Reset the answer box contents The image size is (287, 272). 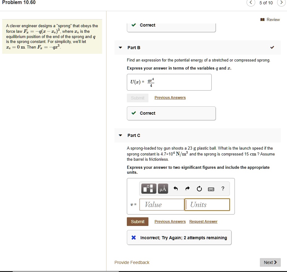[199, 189]
